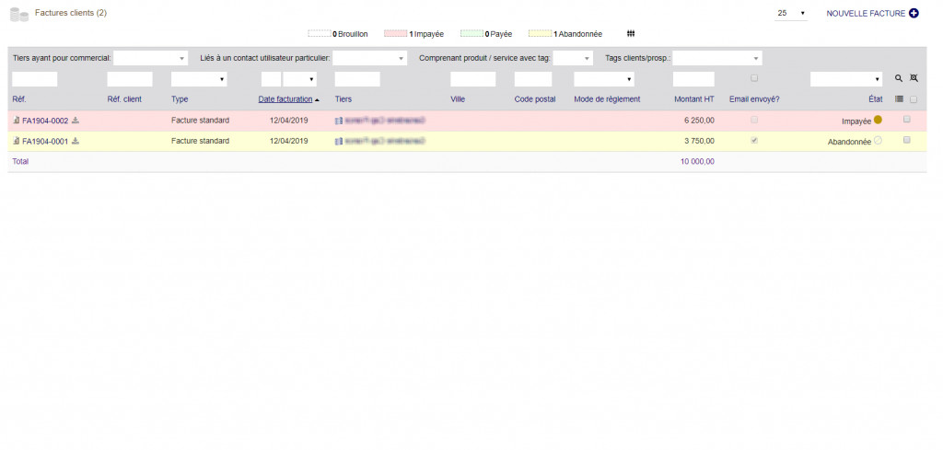This screenshot has height=450, width=943.
Task: Open the column selector list icon beside État
Action: click(x=899, y=99)
